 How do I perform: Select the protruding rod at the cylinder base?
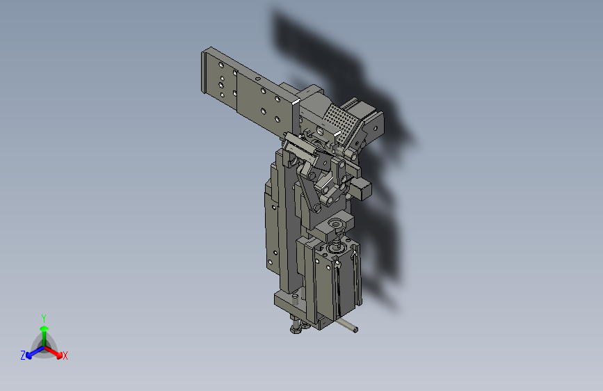346,325
